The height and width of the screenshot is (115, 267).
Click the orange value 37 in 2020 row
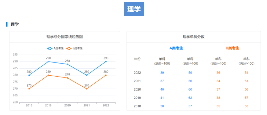(x=218, y=89)
